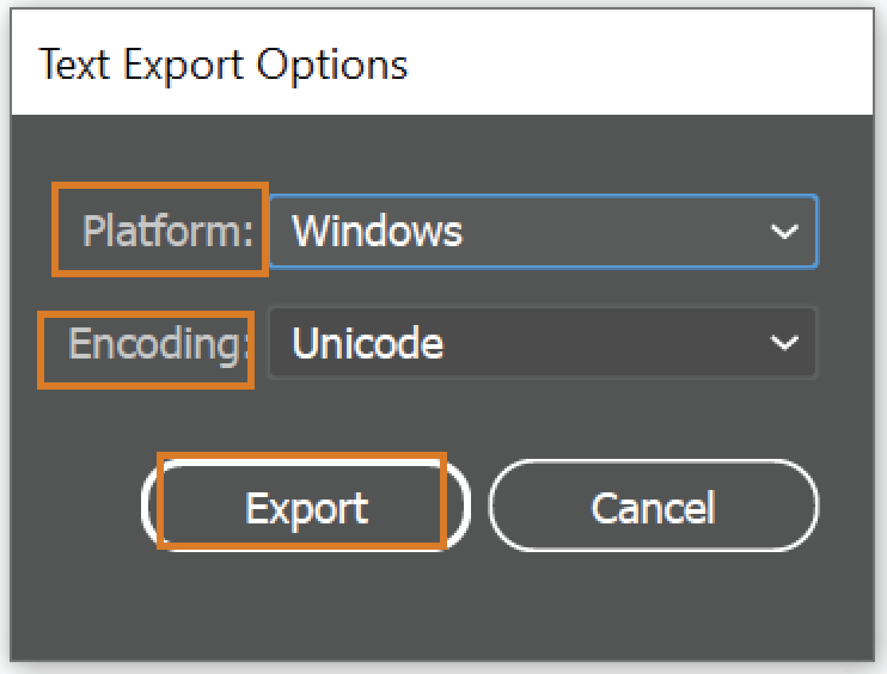This screenshot has width=887, height=674.
Task: Click the orange highlight box around Encoding
Action: [x=146, y=385]
